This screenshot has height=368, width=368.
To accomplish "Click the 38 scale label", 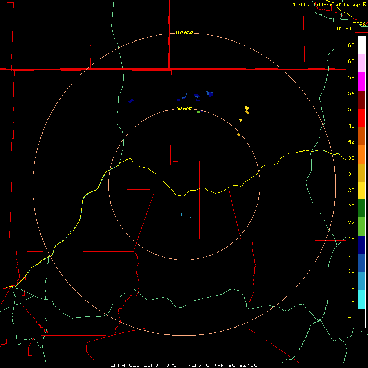I will [351, 158].
